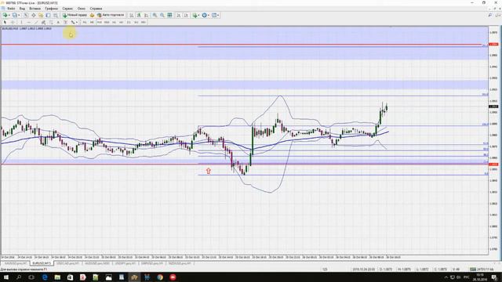Image resolution: width=502 pixels, height=282 pixels.
Task: Switch to the NZDUSD chart tab
Action: pos(180,263)
